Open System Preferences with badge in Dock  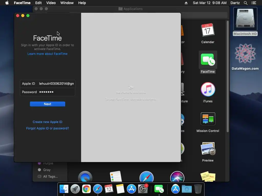[143, 189]
